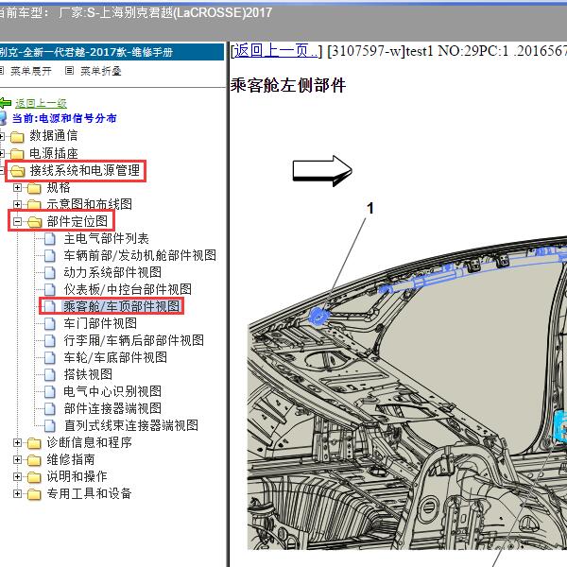The image size is (567, 567).
Task: Open 直列式线束连接器端视图
Action: pyautogui.click(x=131, y=425)
